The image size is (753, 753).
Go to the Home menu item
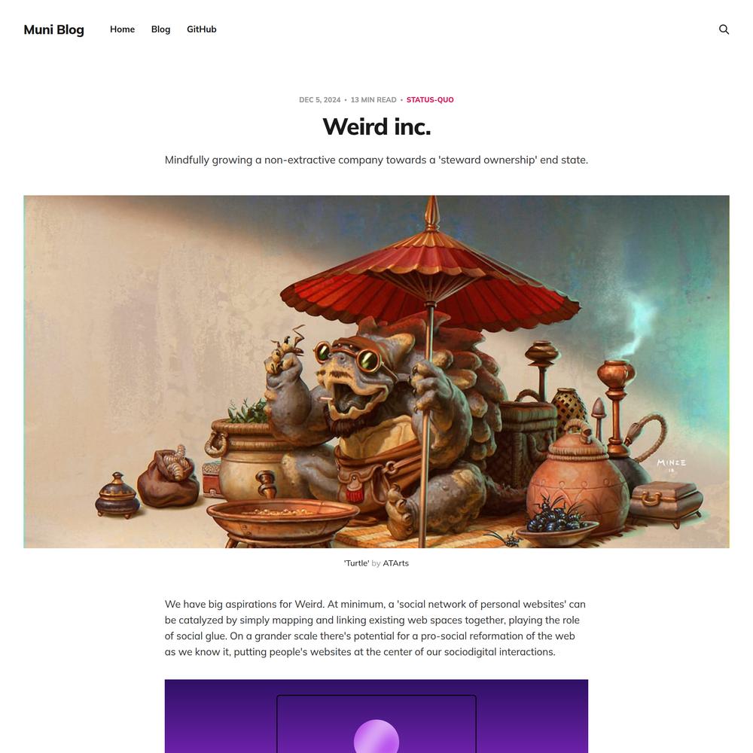(123, 29)
